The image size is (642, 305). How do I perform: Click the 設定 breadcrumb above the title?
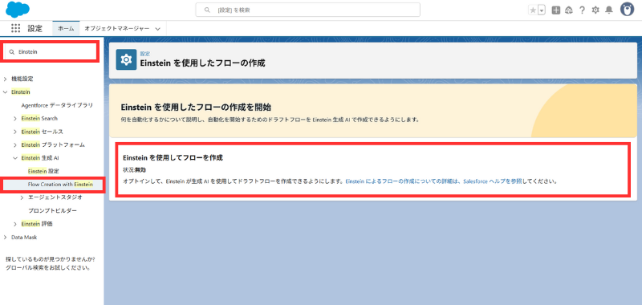point(145,54)
